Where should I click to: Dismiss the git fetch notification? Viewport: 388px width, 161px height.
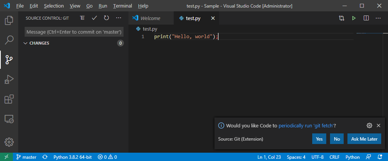point(379,125)
